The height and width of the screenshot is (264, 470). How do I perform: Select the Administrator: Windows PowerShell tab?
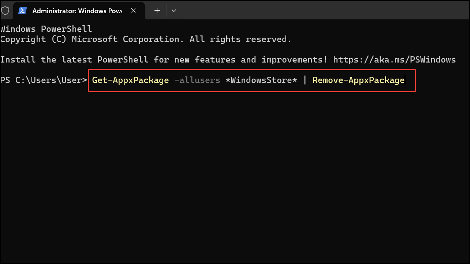[77, 11]
